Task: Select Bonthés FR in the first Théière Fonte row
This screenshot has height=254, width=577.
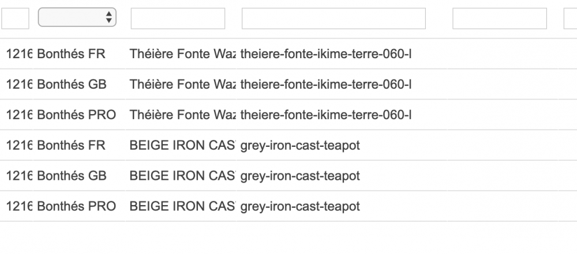Action: (x=71, y=54)
